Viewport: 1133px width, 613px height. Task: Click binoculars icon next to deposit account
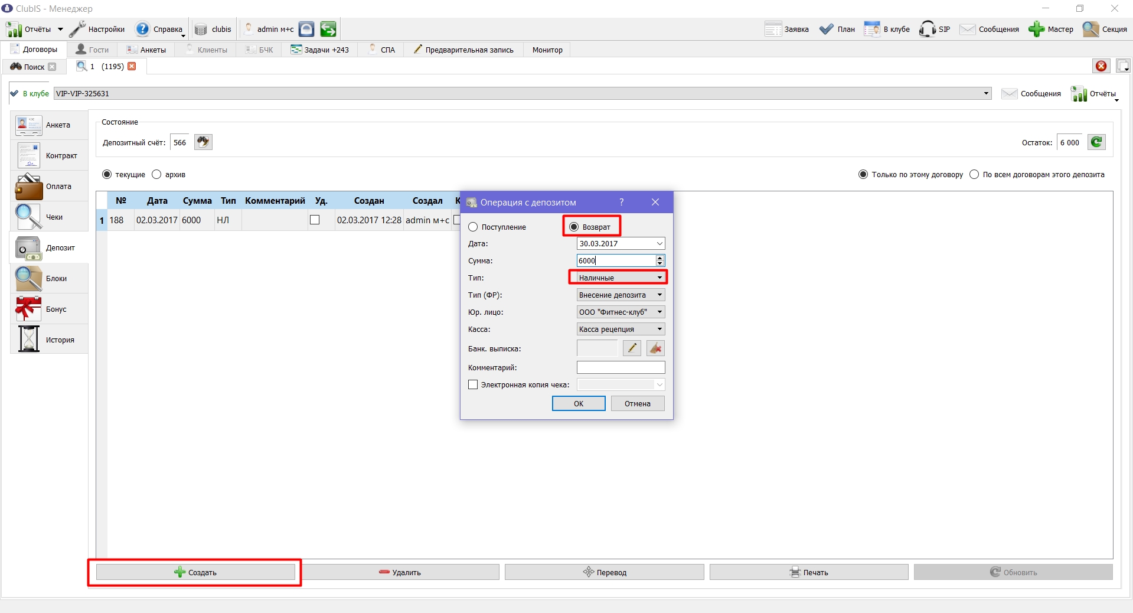pos(203,142)
